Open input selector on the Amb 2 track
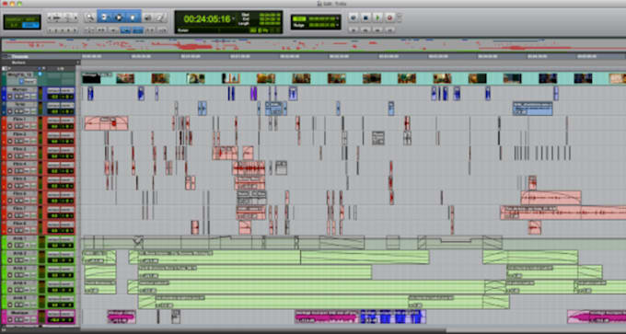 (x=53, y=254)
